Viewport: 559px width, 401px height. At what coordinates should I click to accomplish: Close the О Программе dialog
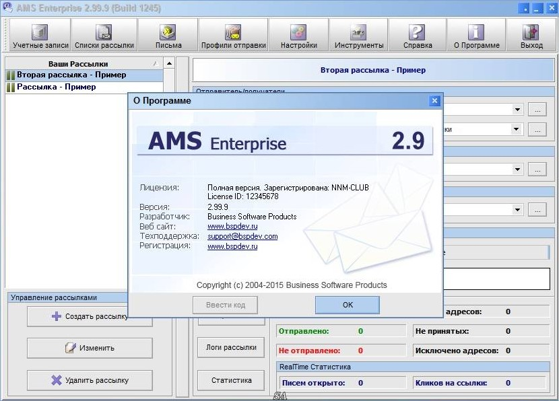(x=434, y=101)
